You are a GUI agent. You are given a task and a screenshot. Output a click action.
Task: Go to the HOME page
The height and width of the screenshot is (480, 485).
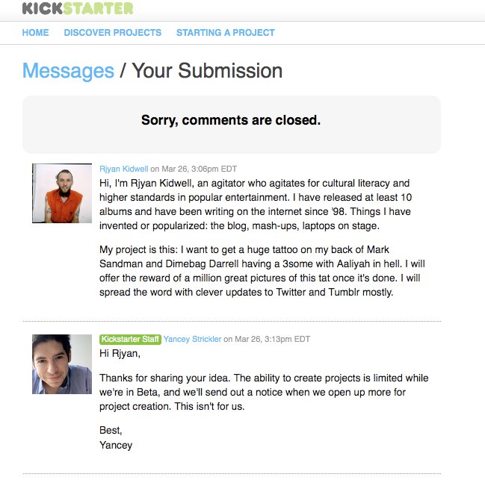point(35,32)
